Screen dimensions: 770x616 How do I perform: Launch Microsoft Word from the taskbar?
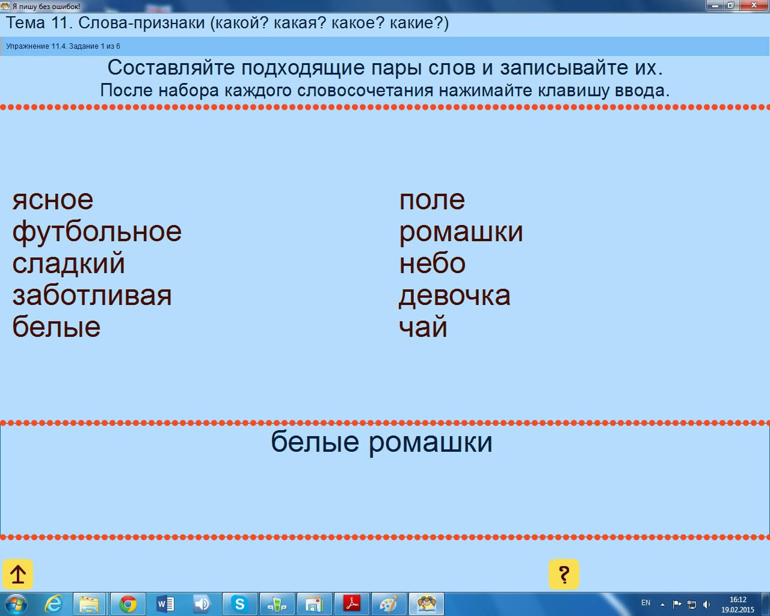click(165, 604)
